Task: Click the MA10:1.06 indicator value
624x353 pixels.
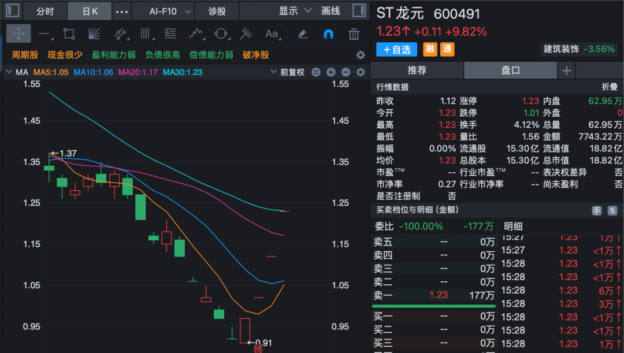Action: (93, 72)
